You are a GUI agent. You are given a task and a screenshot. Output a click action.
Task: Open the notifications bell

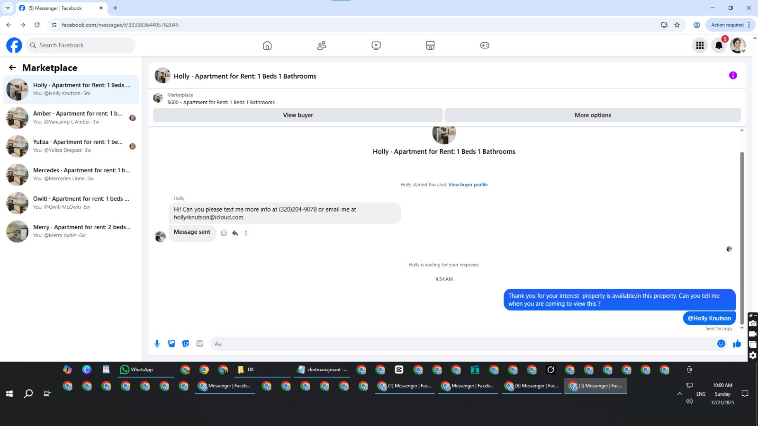click(x=719, y=45)
